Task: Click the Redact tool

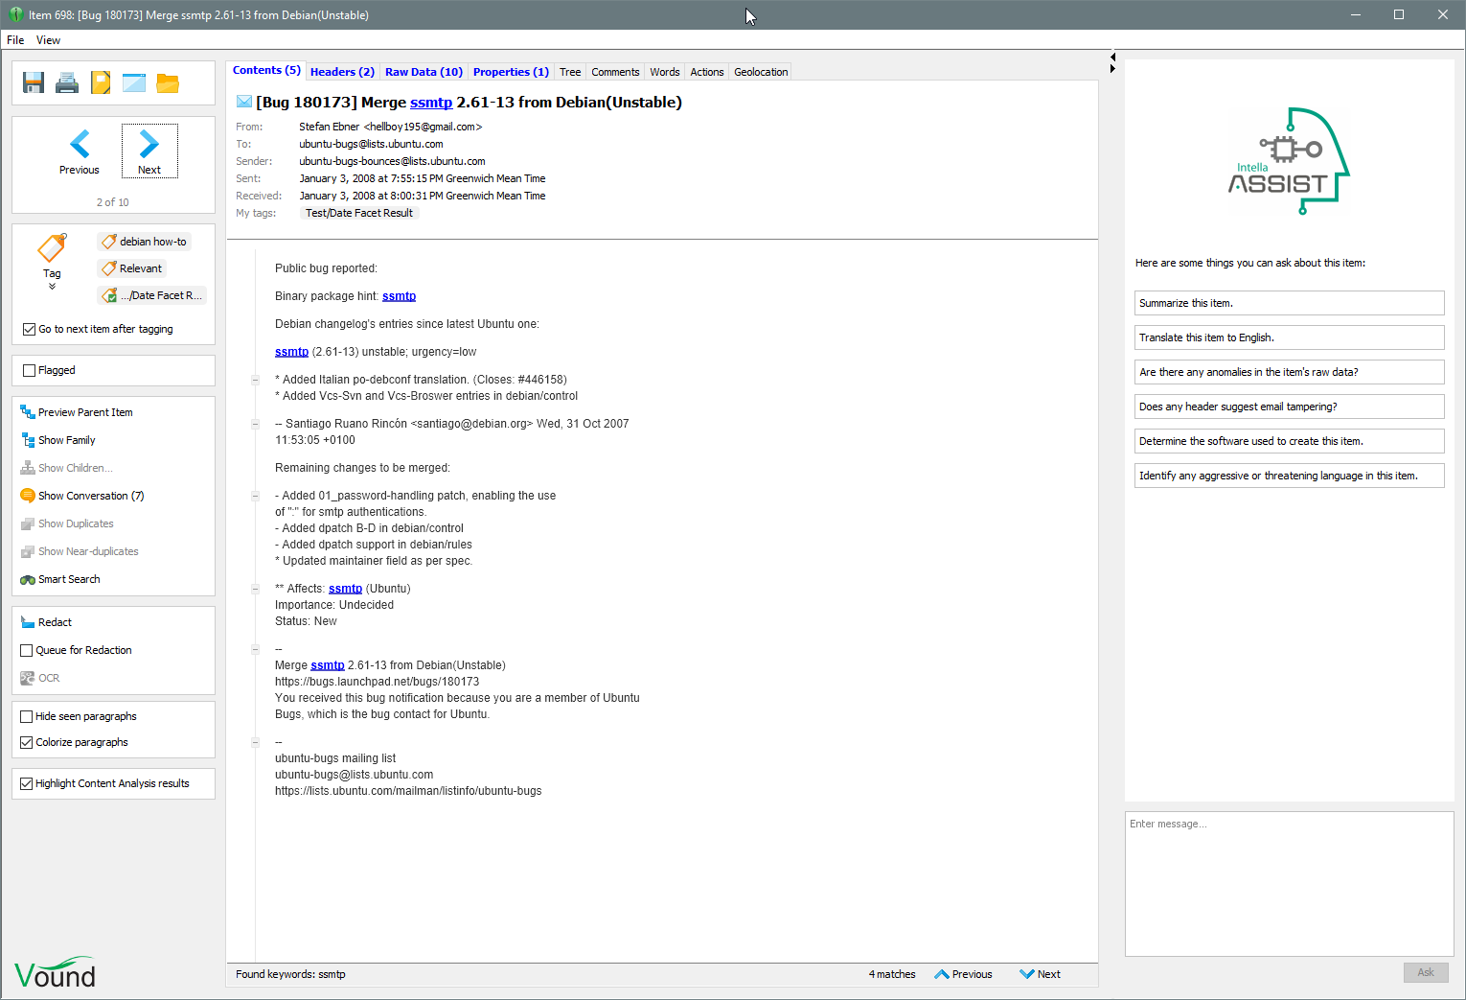Action: pyautogui.click(x=55, y=622)
